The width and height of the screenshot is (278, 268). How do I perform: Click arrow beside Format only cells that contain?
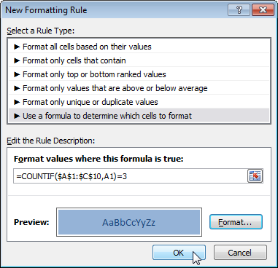click(17, 60)
